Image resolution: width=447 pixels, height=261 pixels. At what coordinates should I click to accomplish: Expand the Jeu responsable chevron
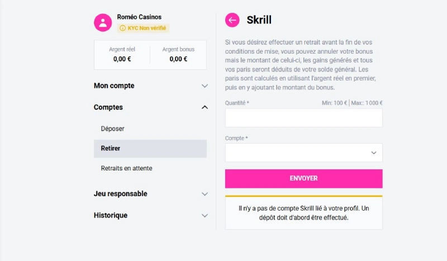[x=205, y=194]
